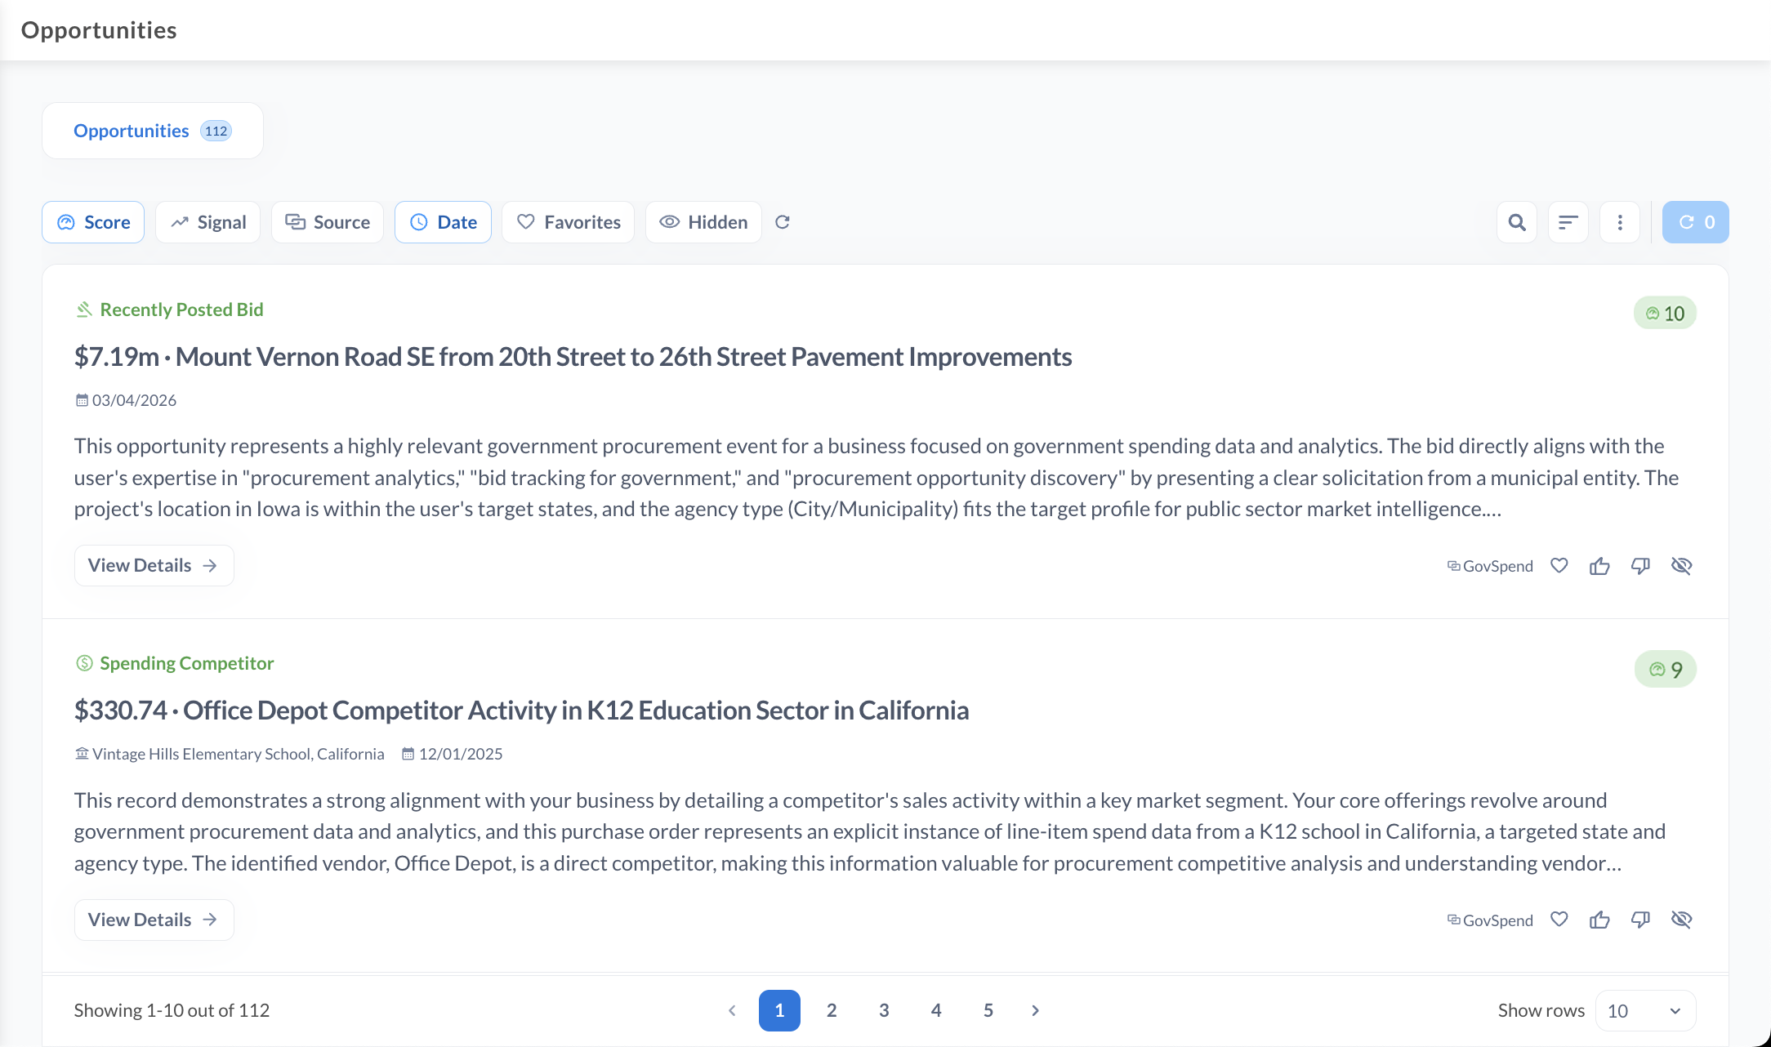Open the sort lines icon menu
This screenshot has height=1047, width=1771.
(x=1568, y=222)
